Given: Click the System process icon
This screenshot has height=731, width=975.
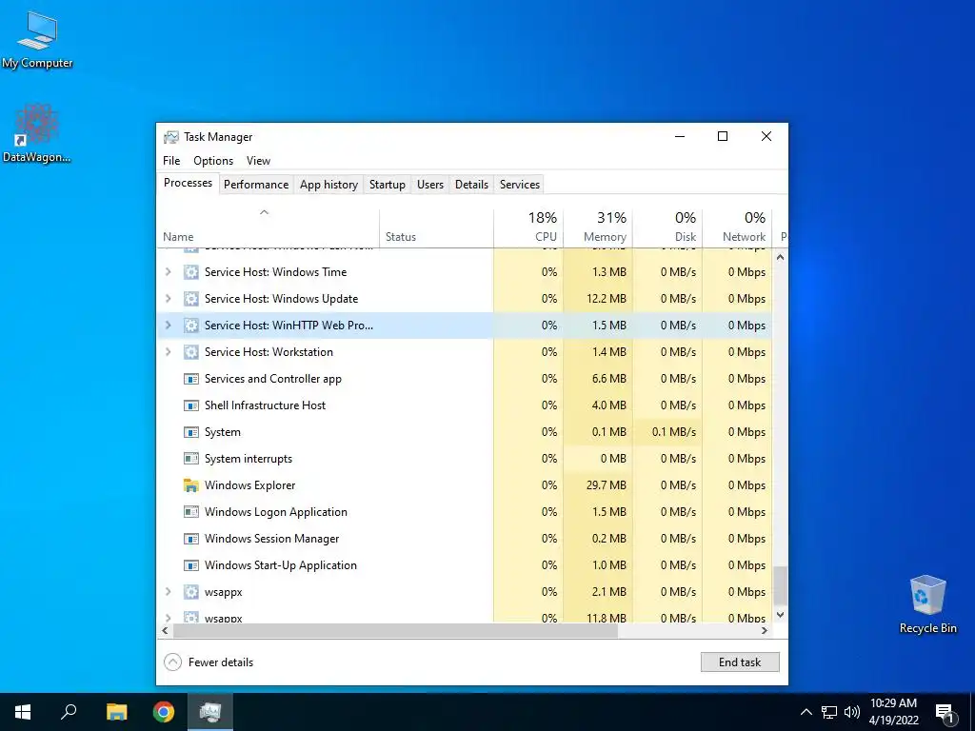Looking at the screenshot, I should click(190, 433).
